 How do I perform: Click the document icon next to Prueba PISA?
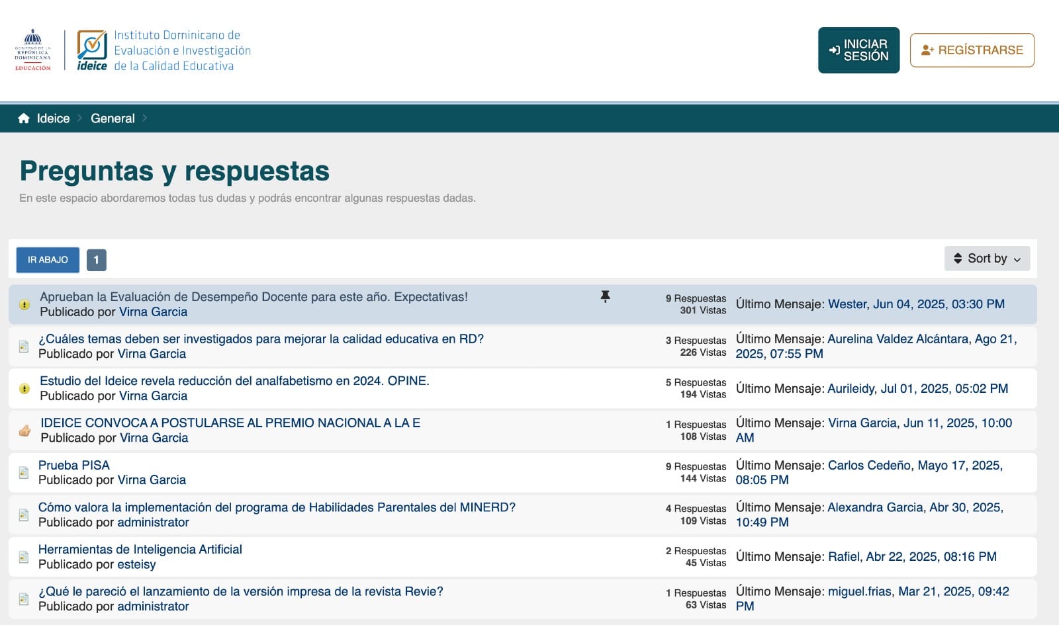tap(24, 473)
